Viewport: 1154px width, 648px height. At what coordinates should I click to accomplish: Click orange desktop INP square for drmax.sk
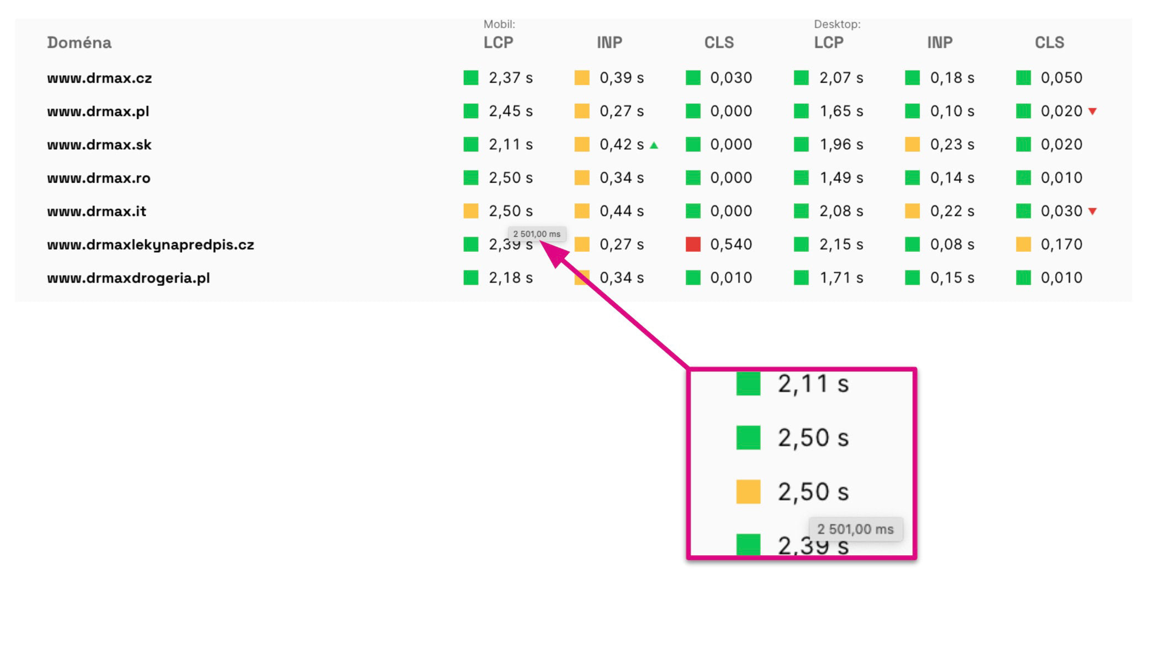tap(912, 145)
